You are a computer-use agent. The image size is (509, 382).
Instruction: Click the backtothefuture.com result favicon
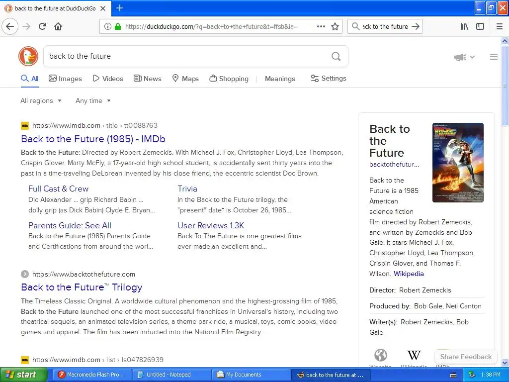(x=25, y=274)
